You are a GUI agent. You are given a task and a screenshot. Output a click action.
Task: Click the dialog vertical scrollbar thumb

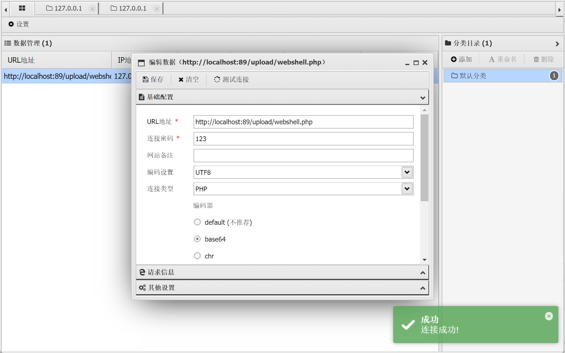click(424, 158)
